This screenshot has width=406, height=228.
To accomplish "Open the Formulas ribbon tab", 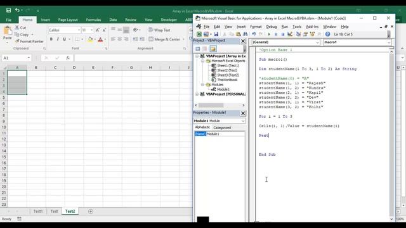I will tap(93, 20).
